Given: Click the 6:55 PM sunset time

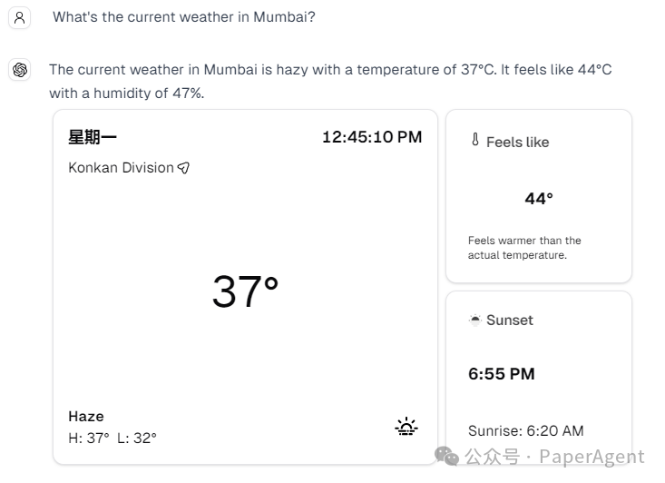Looking at the screenshot, I should pyautogui.click(x=502, y=373).
